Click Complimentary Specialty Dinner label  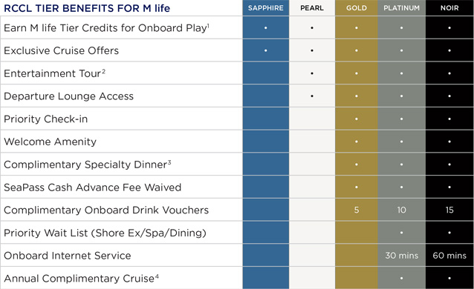[88, 165]
